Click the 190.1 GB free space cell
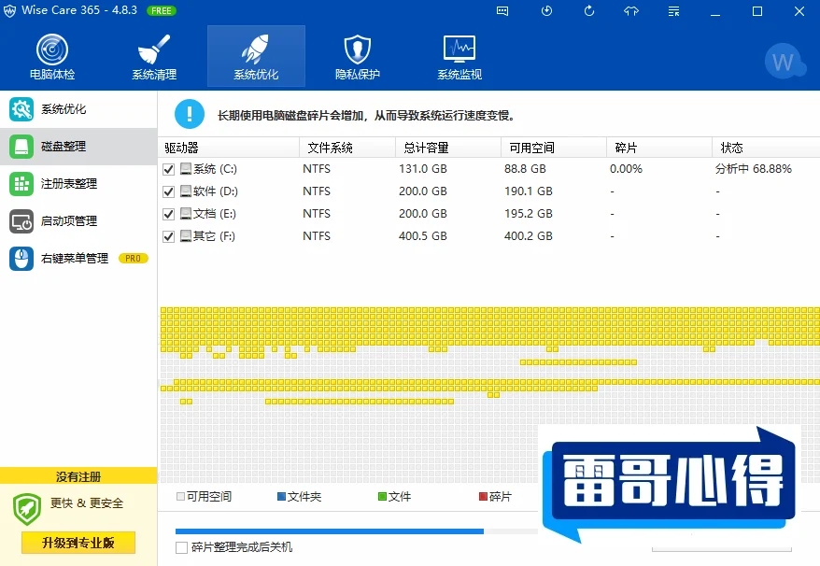 529,191
